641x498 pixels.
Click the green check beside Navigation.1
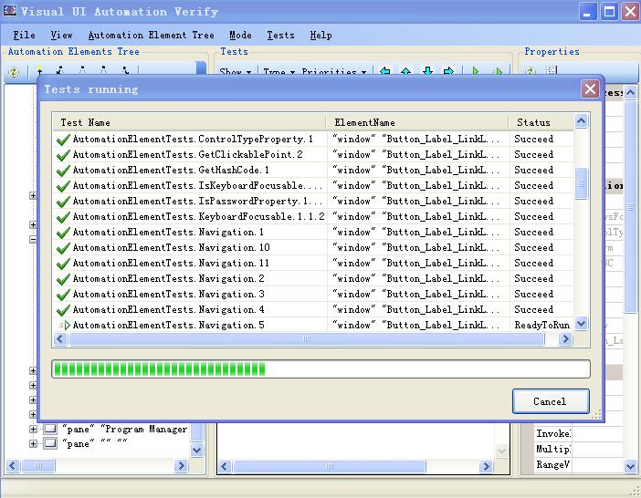(63, 233)
